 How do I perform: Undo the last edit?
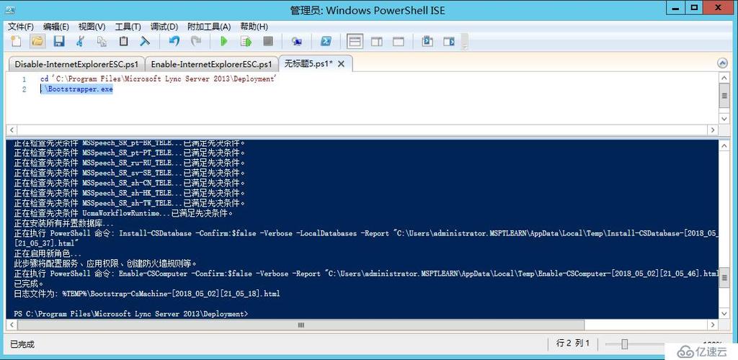coord(174,41)
